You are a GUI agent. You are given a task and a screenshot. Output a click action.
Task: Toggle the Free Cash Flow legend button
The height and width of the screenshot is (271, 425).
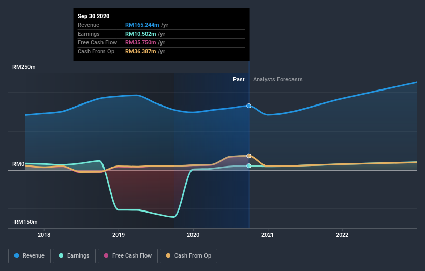pos(128,256)
